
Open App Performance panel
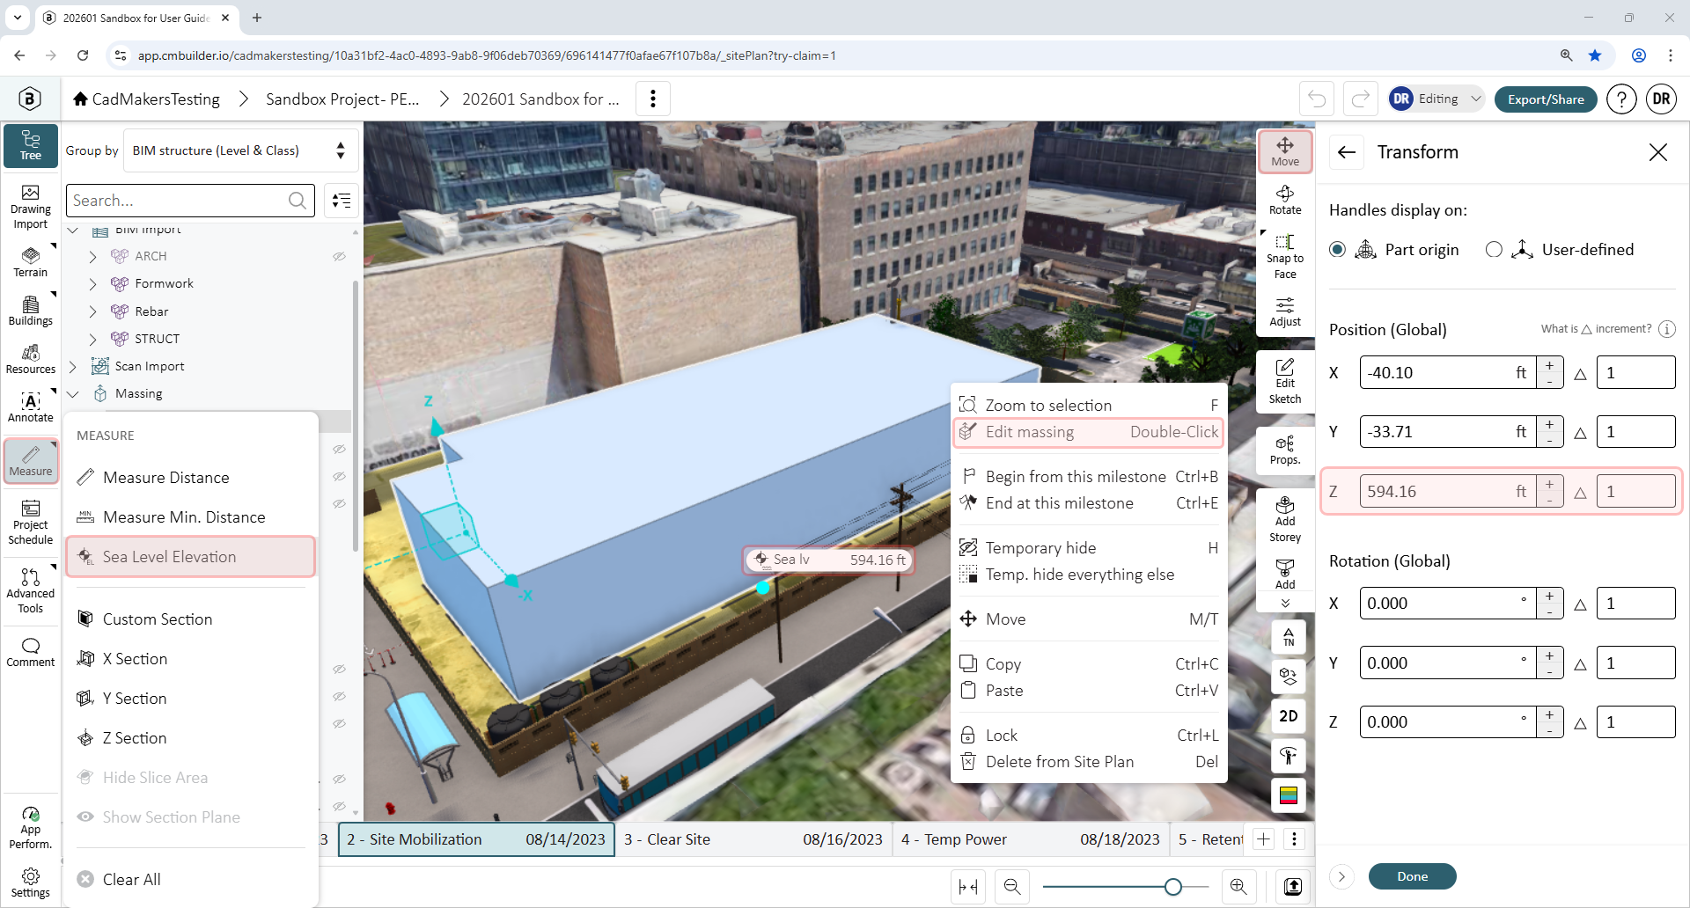31,827
